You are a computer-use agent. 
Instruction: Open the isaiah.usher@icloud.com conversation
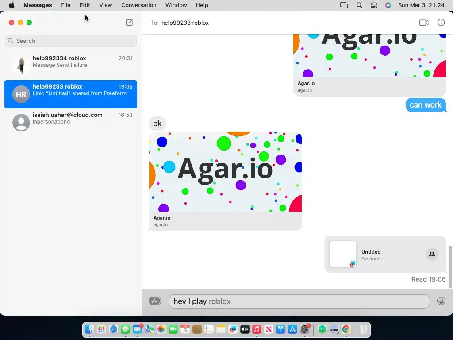point(71,122)
